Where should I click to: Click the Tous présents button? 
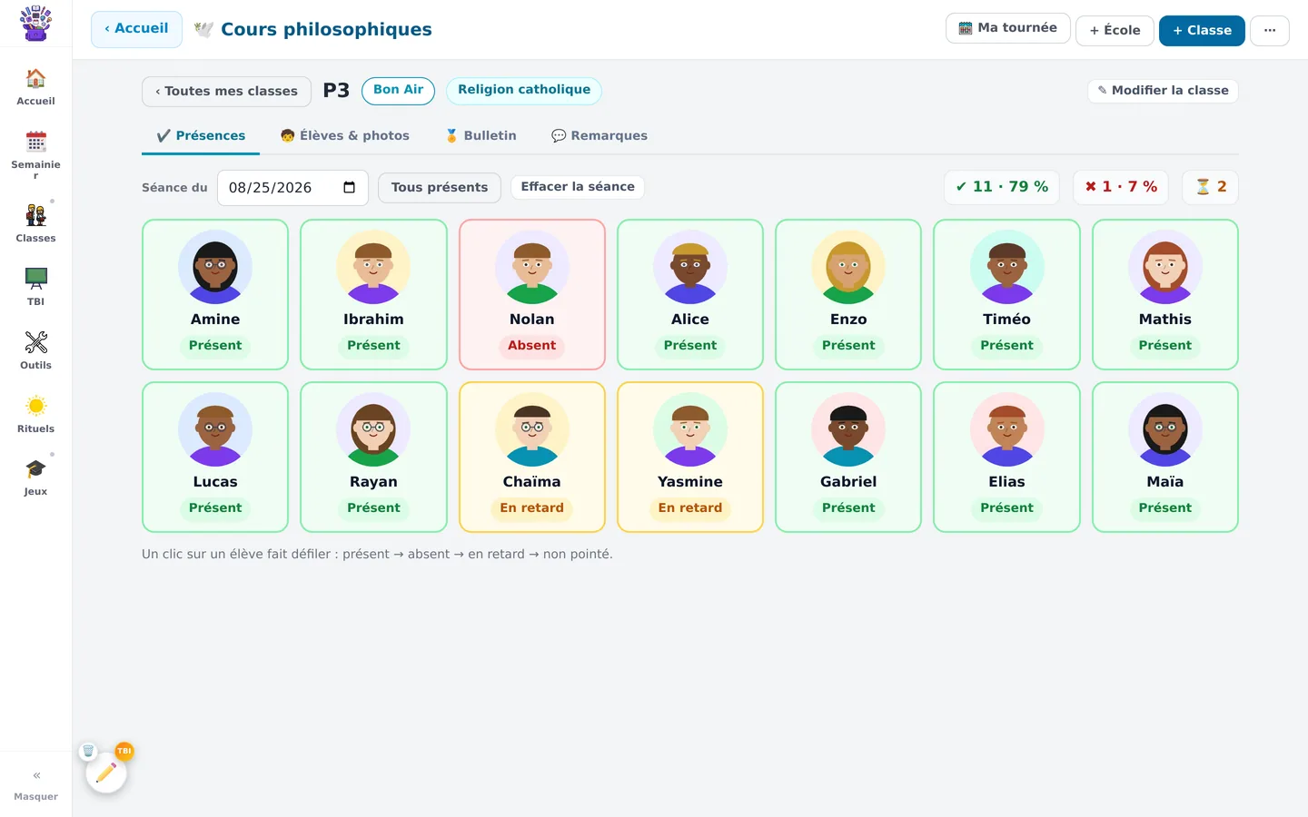440,188
